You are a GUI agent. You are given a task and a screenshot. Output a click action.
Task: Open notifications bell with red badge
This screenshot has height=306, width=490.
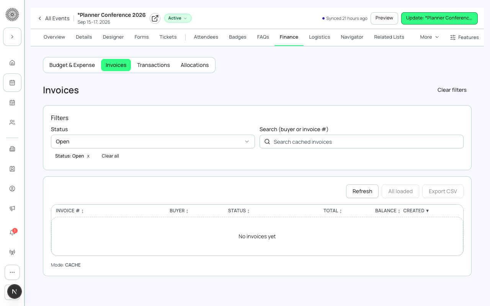click(12, 232)
